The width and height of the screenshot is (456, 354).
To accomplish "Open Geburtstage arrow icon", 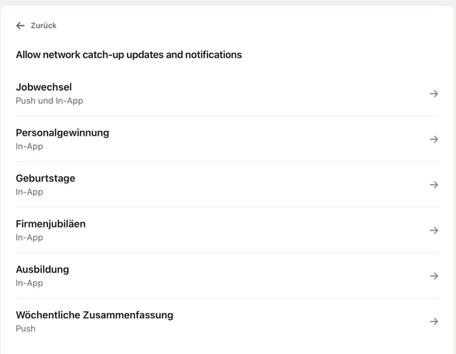I will pyautogui.click(x=434, y=185).
